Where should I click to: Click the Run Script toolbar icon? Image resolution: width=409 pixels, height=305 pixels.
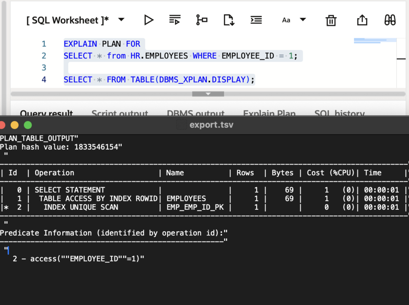[x=175, y=20]
